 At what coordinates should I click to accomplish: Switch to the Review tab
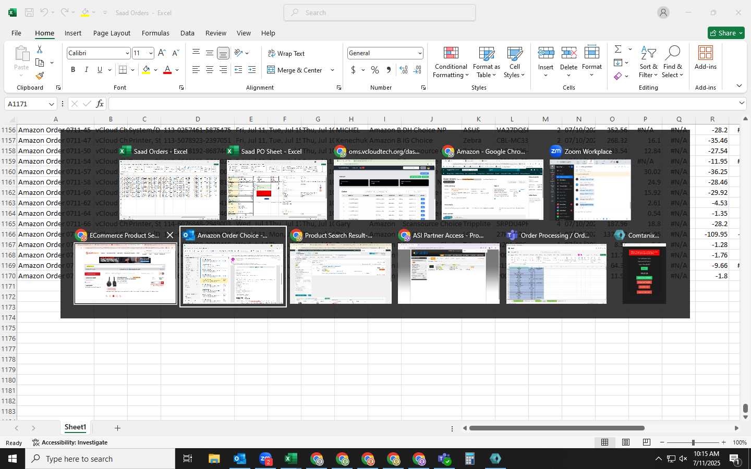pos(215,33)
